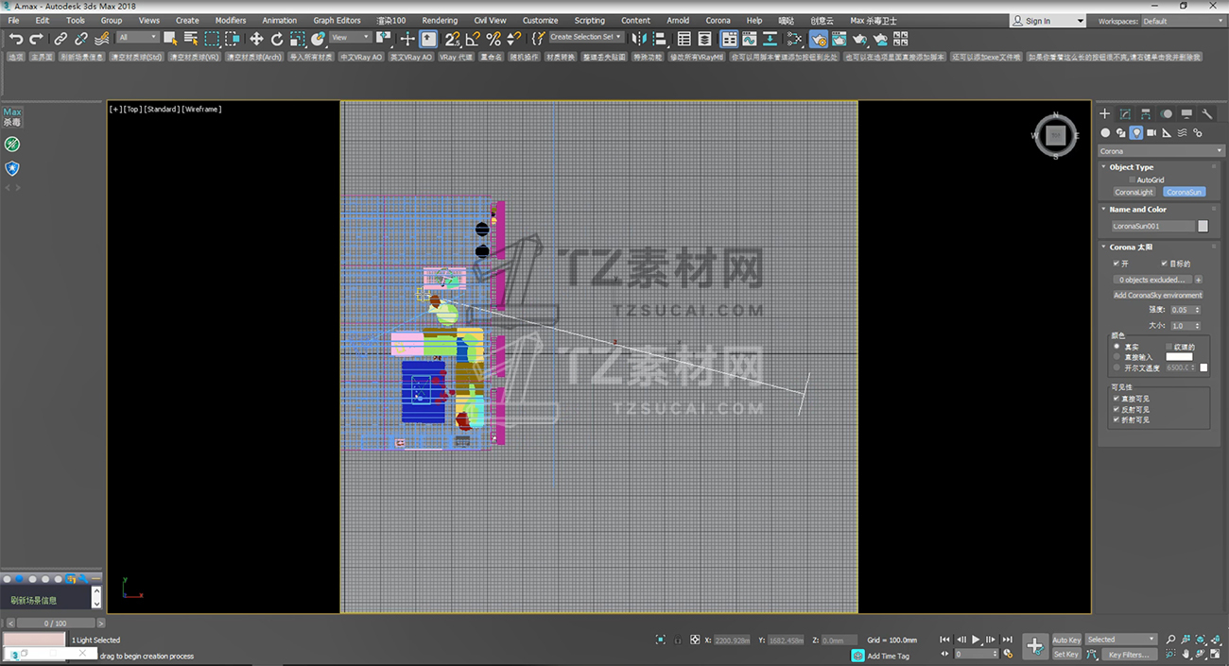The height and width of the screenshot is (666, 1229).
Task: Click the CoronaLight button
Action: tap(1134, 193)
